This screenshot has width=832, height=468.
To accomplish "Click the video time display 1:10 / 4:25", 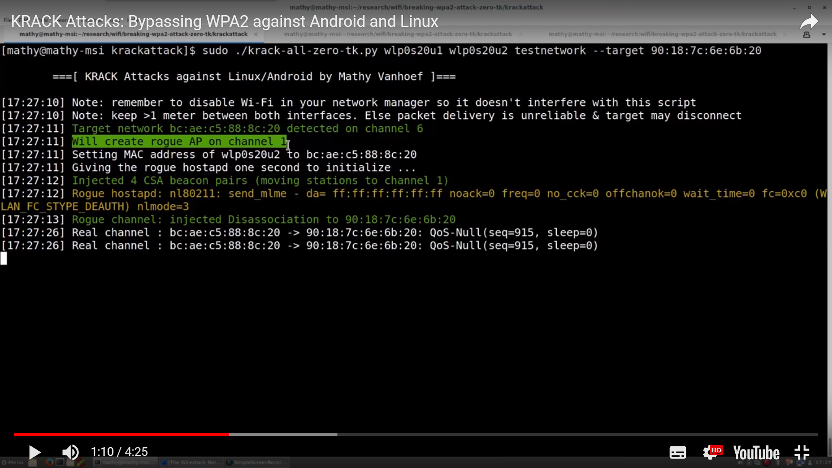I will 119,452.
